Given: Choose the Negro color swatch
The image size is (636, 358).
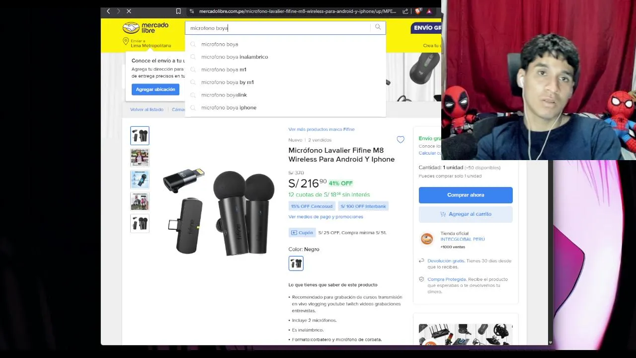Looking at the screenshot, I should (x=296, y=264).
